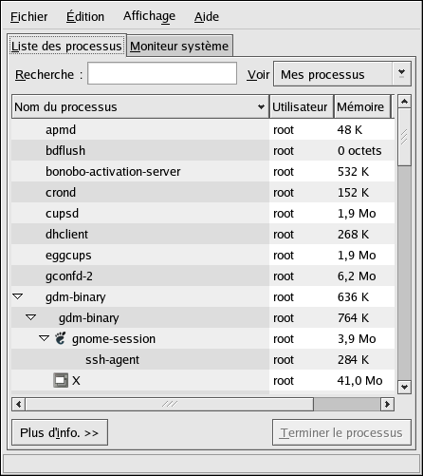This screenshot has width=423, height=476.
Task: Switch to the Moniteur système tab
Action: [179, 47]
